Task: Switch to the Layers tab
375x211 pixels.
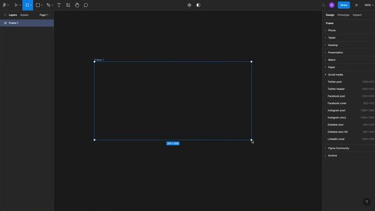Action: click(13, 15)
